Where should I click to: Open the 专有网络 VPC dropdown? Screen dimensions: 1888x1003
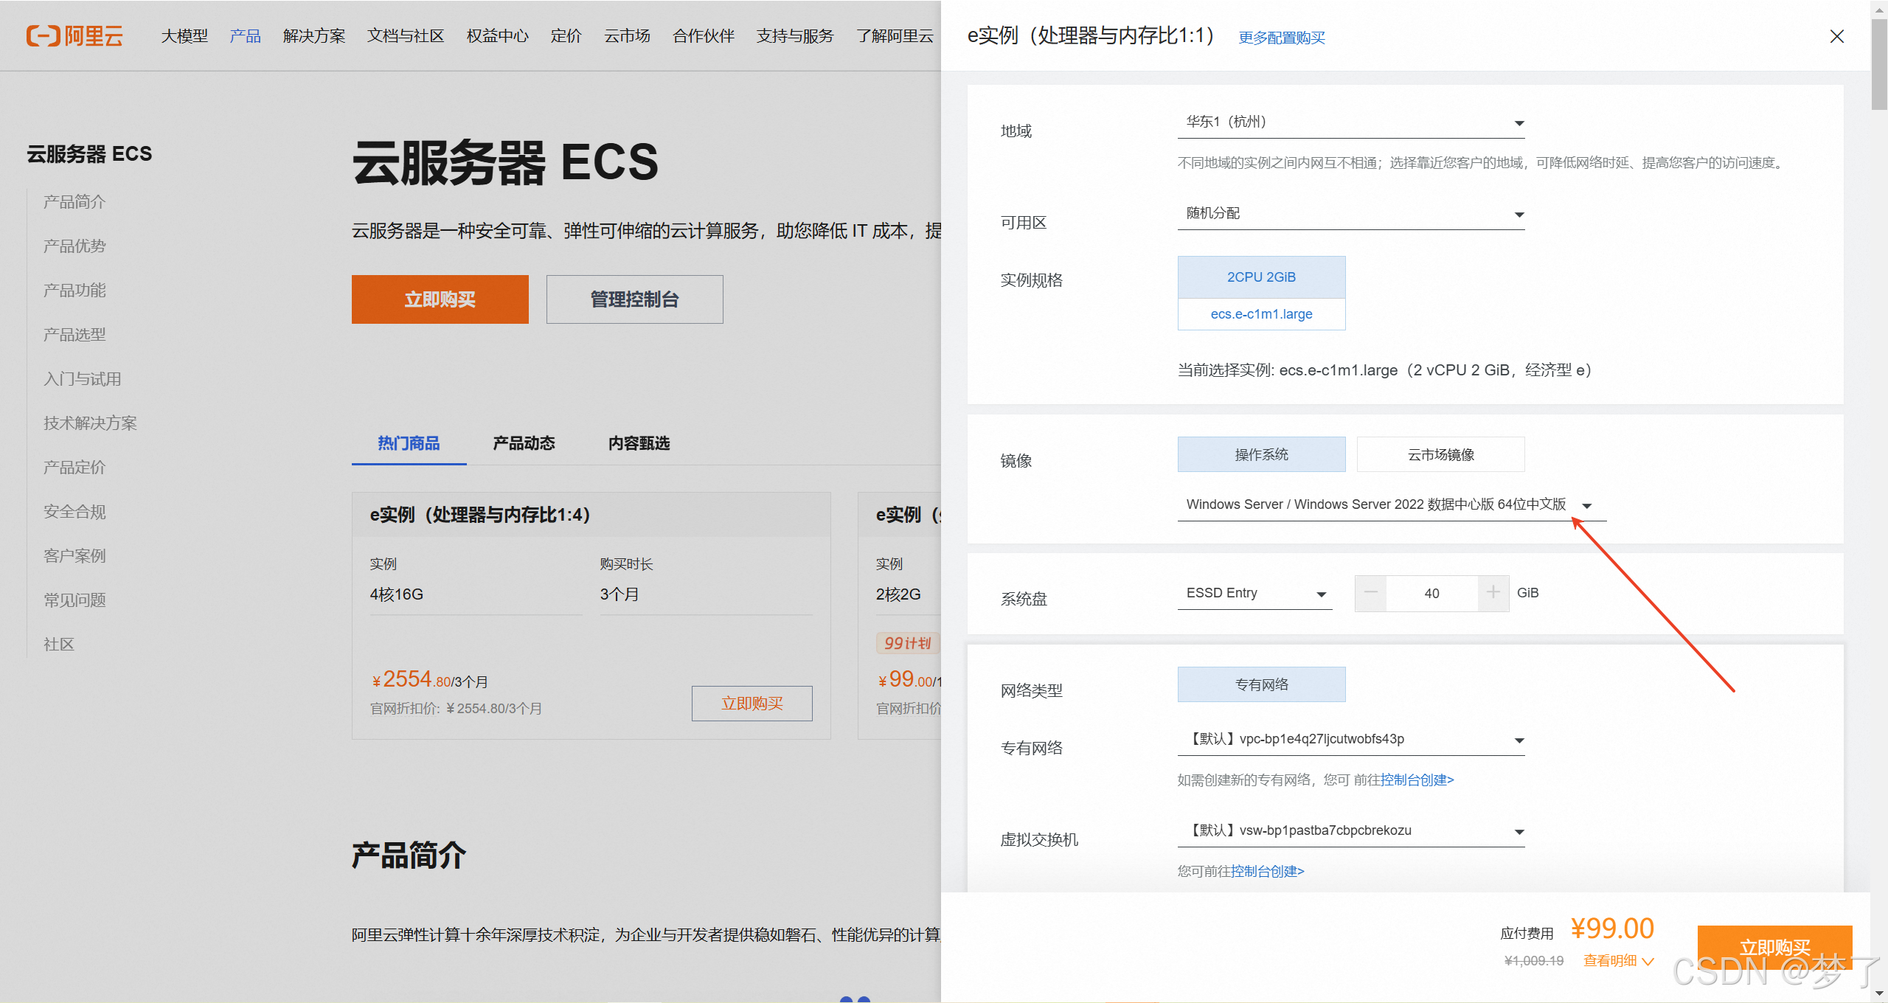[x=1350, y=740]
